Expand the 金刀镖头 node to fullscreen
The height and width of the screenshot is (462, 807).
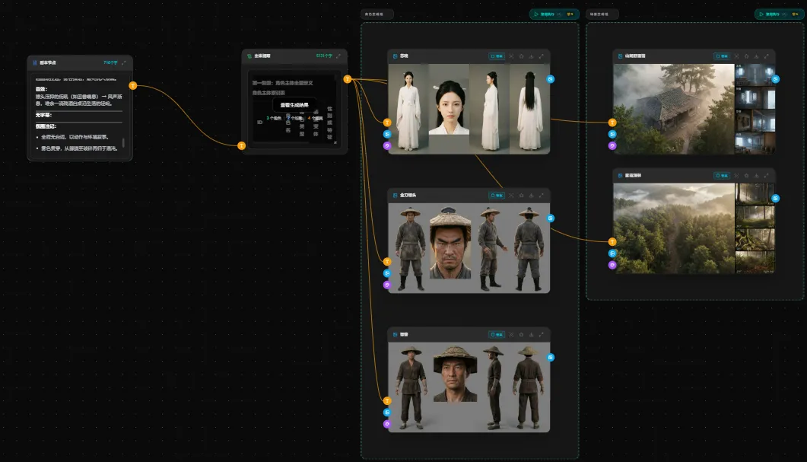[541, 195]
